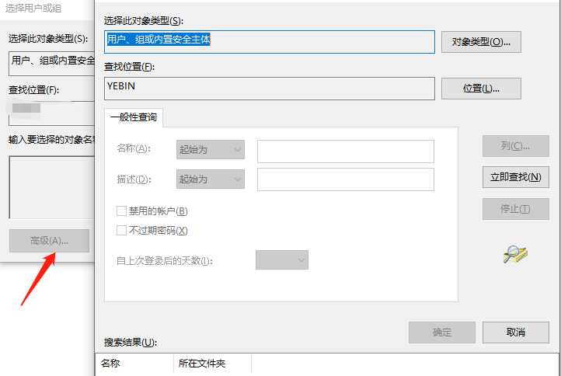Open the 描述 起始为 dropdown

(211, 179)
